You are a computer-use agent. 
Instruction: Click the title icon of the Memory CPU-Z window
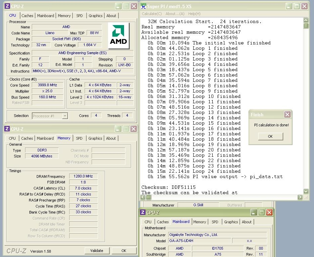pyautogui.click(x=7, y=129)
